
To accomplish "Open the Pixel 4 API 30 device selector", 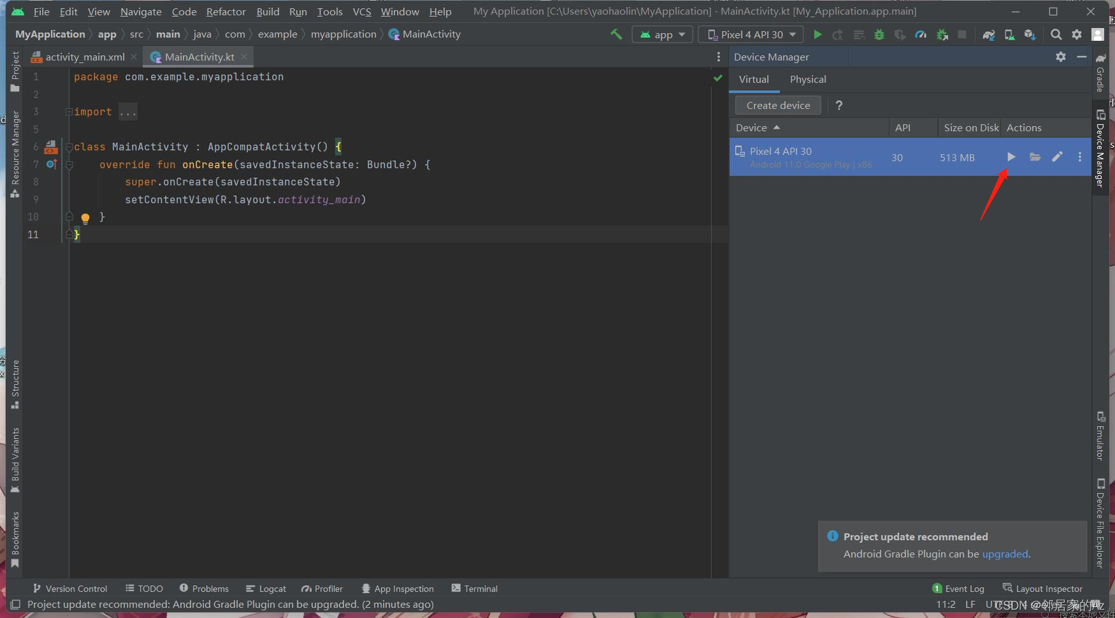I will (x=751, y=34).
